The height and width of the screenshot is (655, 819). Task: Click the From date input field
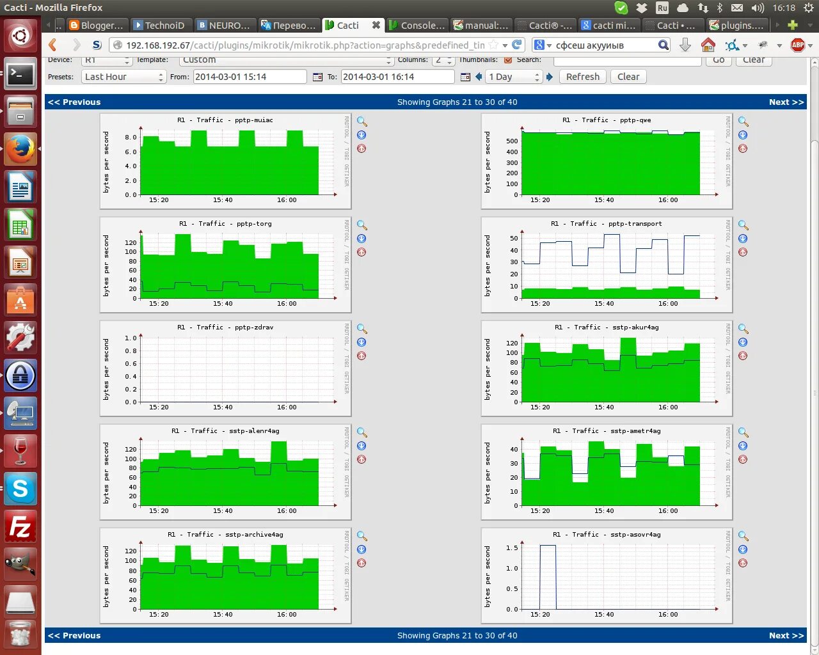point(250,77)
